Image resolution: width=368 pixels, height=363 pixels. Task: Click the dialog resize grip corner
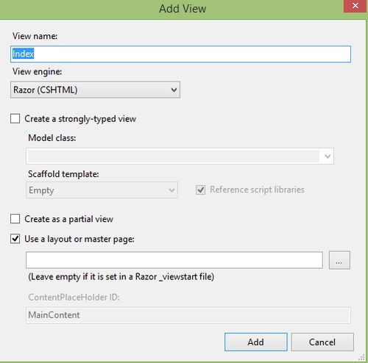pos(361,357)
